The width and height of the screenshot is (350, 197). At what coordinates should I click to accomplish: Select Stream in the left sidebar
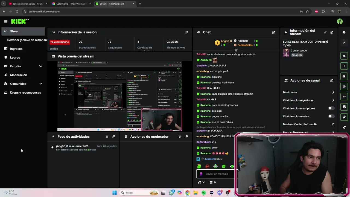pyautogui.click(x=23, y=31)
